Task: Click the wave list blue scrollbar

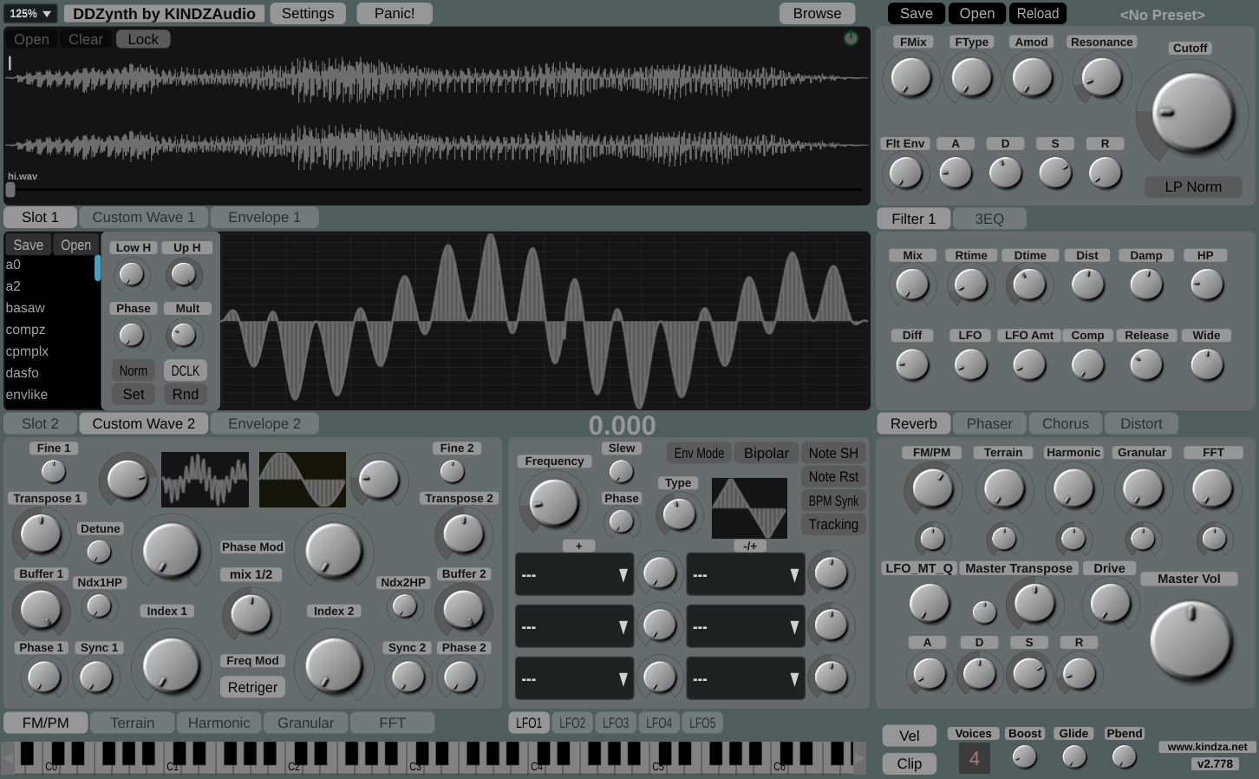Action: [x=97, y=268]
